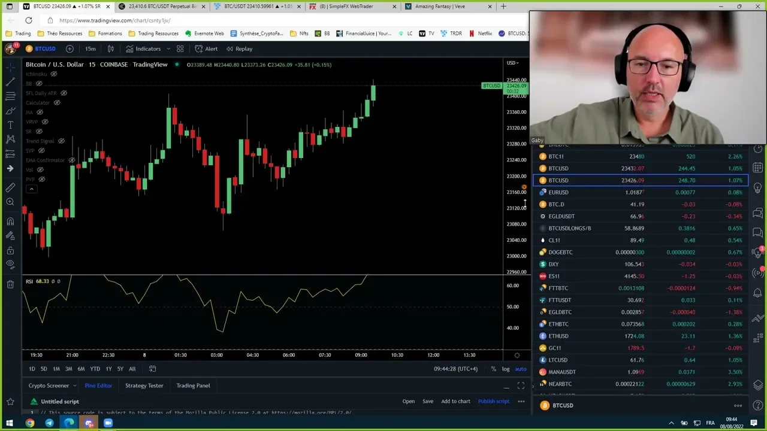767x431 pixels.
Task: Expand the Indicators dropdown arrow
Action: click(168, 48)
